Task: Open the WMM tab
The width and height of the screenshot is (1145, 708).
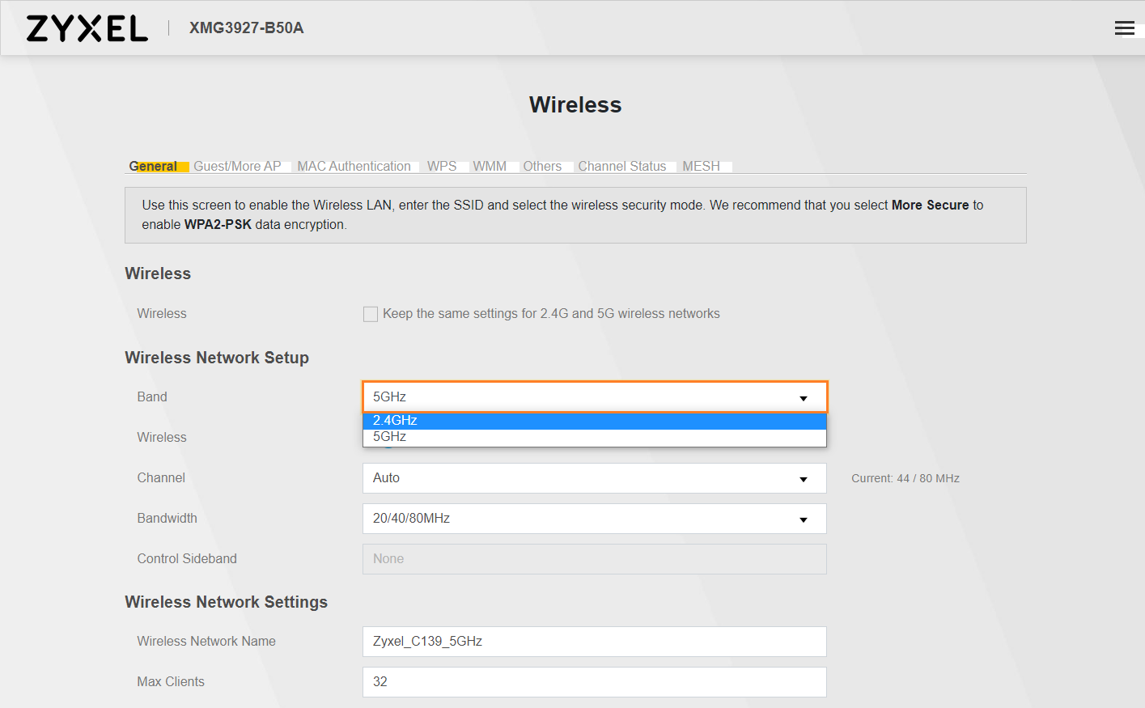Action: click(x=490, y=167)
